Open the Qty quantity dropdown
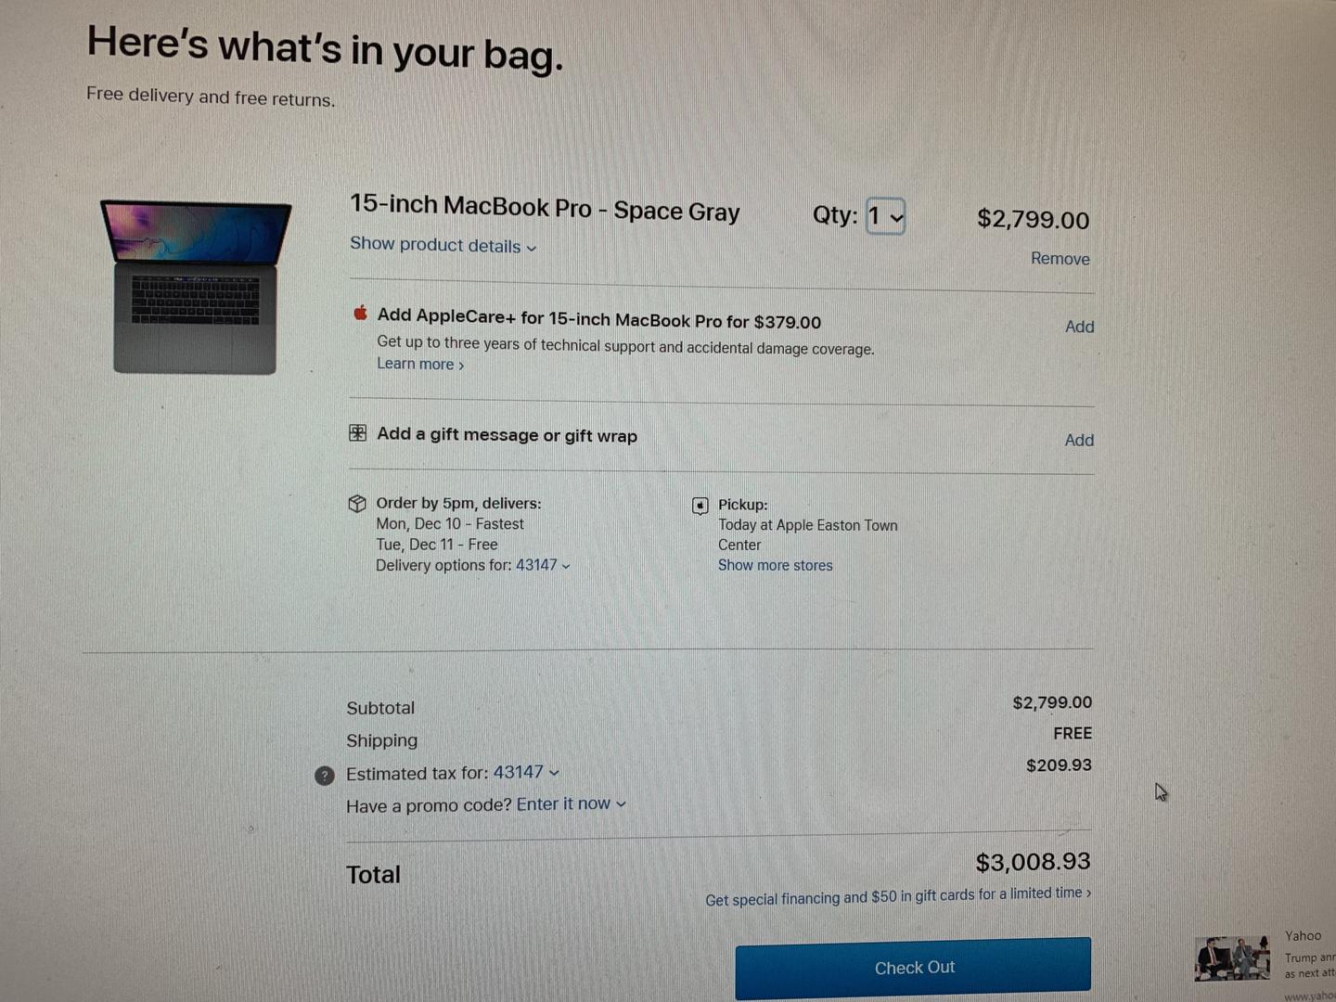 (885, 217)
